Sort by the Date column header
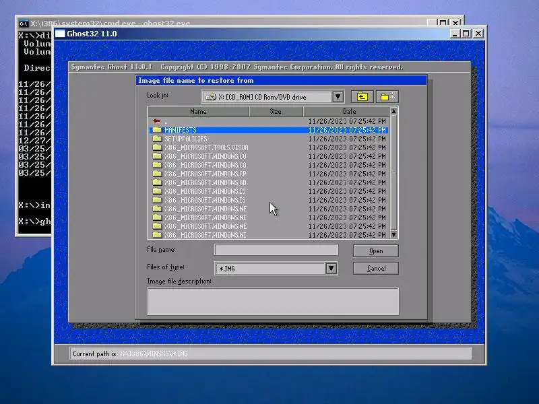539x404 pixels. 346,111
